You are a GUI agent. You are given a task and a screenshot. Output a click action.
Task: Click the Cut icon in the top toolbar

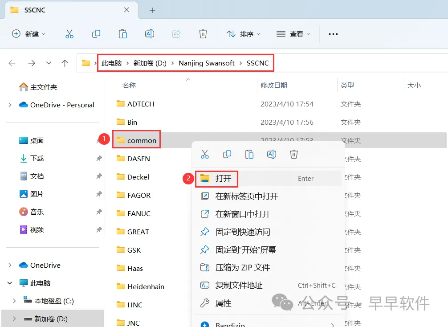(69, 34)
